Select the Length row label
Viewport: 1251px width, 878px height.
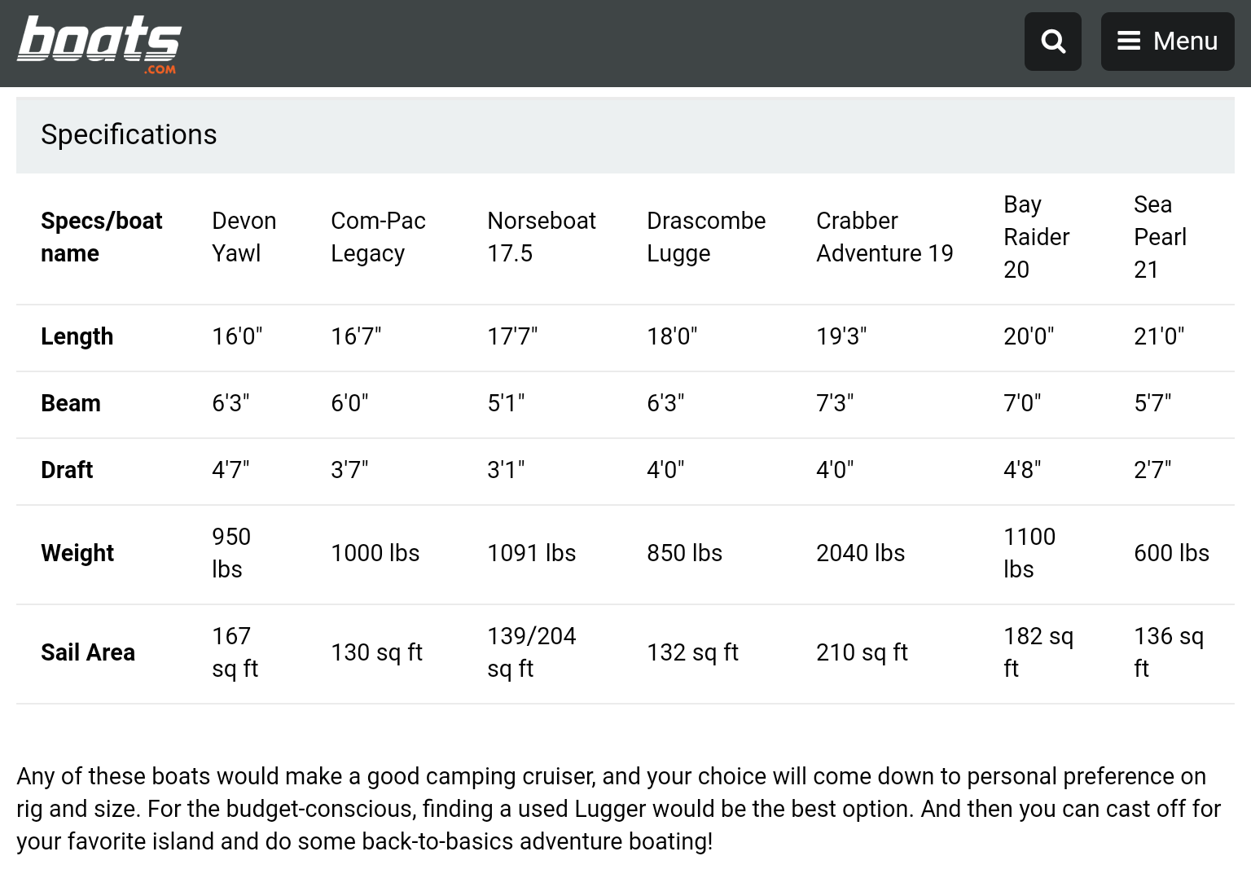pos(77,336)
